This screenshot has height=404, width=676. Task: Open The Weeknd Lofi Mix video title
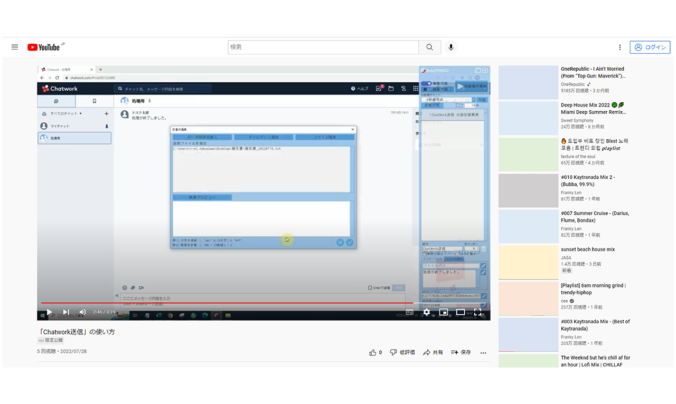(x=595, y=361)
